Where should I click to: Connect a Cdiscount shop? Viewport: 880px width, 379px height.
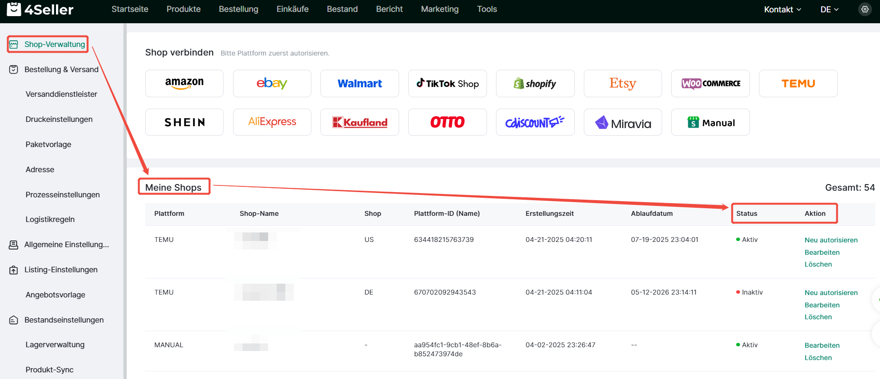[x=535, y=122]
